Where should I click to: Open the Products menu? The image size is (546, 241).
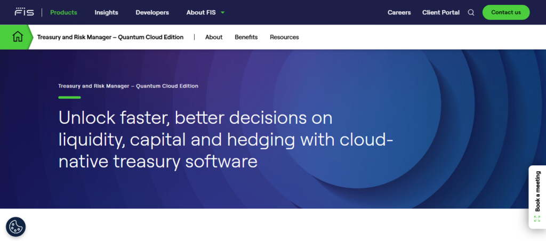tap(63, 12)
